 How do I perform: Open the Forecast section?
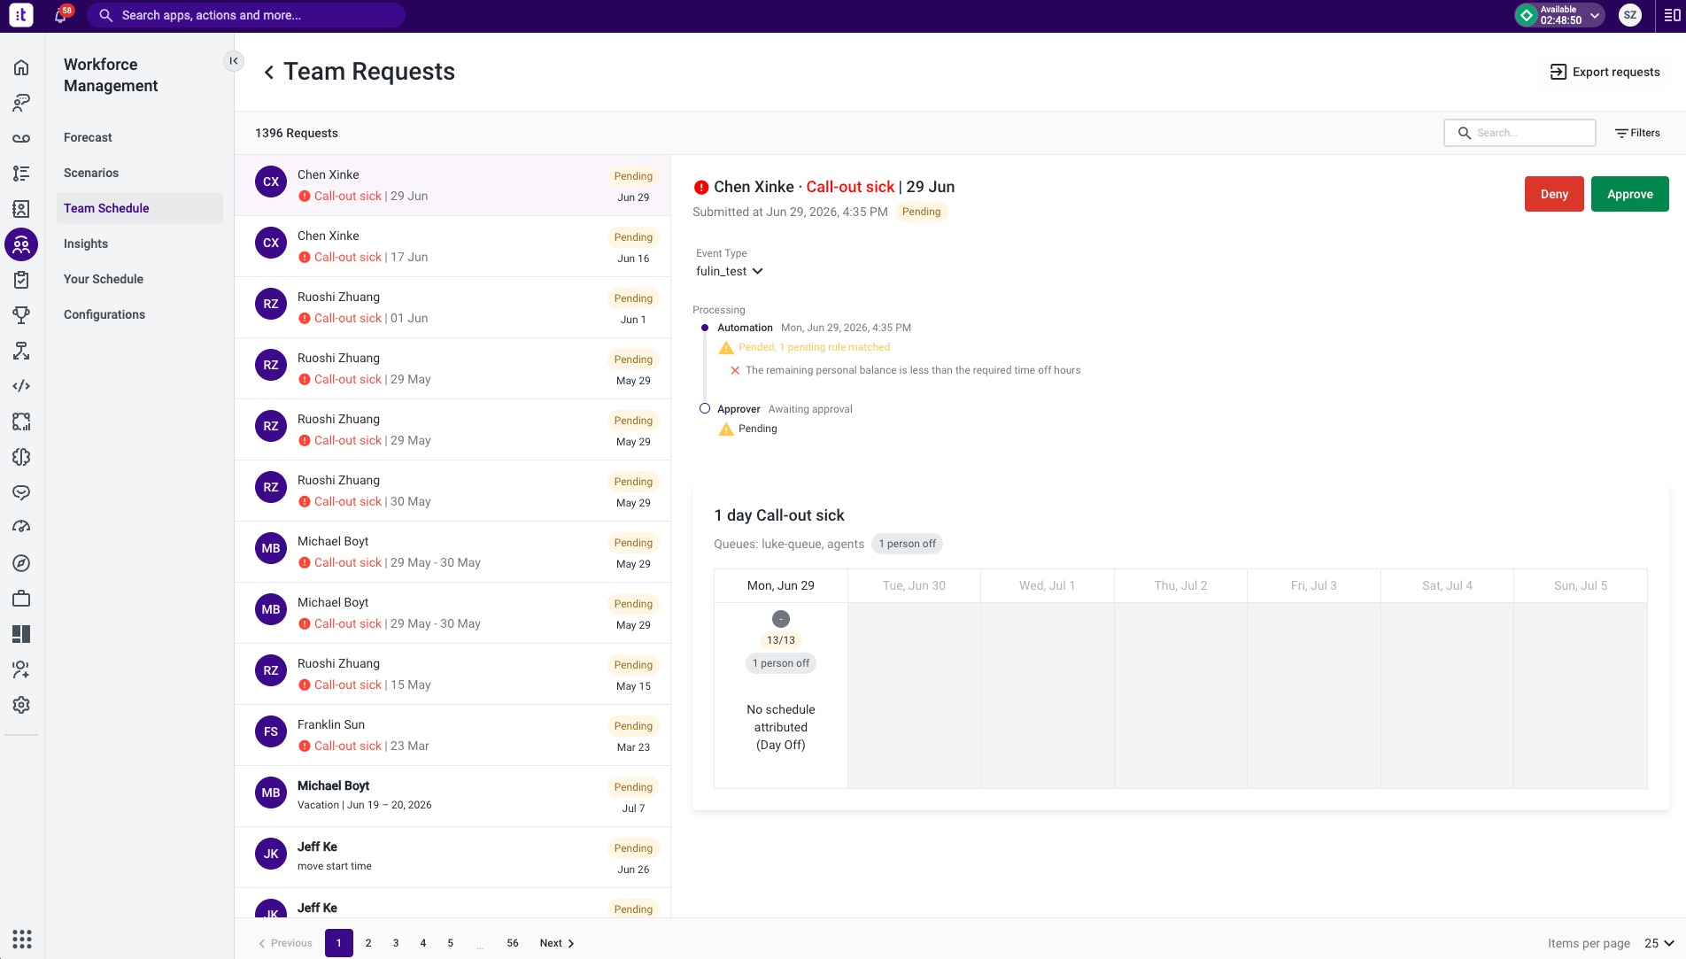coord(88,137)
